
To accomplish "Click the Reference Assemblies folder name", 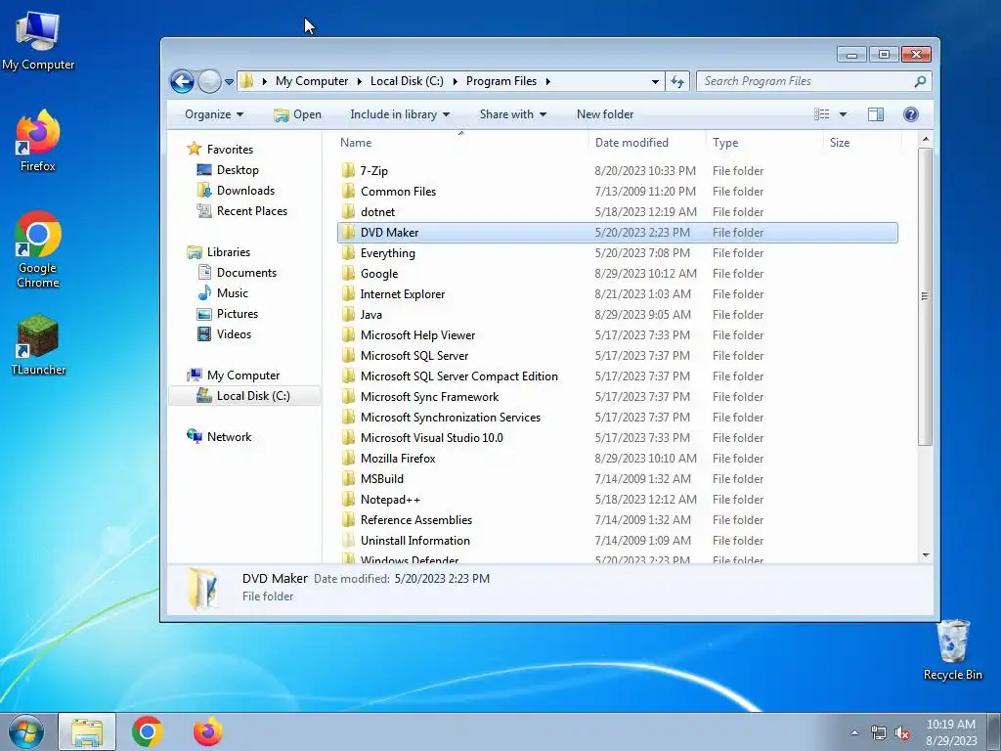I will pyautogui.click(x=416, y=520).
